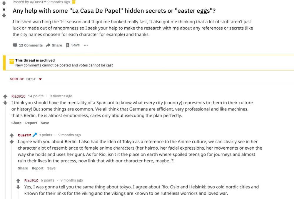Open the post's three-dot more options
Viewport: 294px width, 199px height.
tap(86, 45)
